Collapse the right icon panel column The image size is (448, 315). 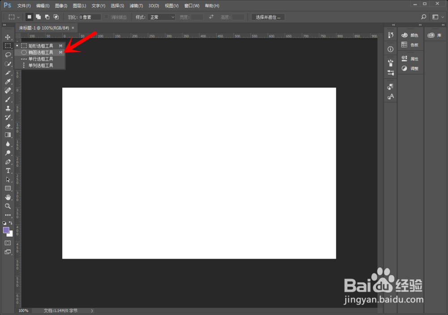[393, 25]
